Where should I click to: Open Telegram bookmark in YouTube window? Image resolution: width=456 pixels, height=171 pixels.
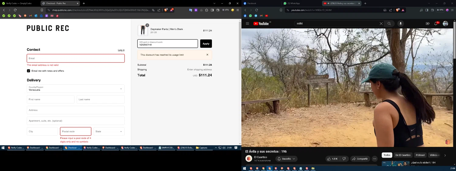(256, 16)
